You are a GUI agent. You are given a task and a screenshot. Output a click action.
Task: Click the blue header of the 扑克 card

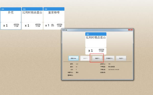point(11,9)
